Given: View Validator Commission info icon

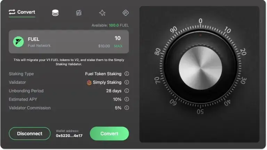Looking at the screenshot, I should coord(127,108).
